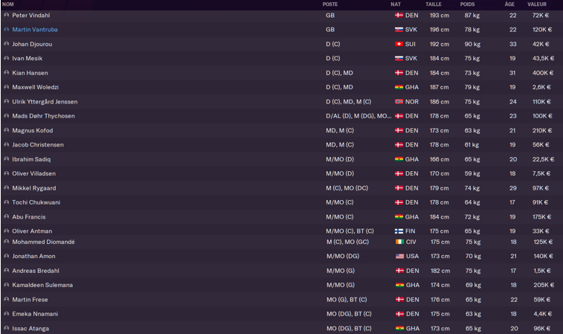Viewport: 563px width, 334px height.
Task: Select Ibrahim Sadiq's height 166 cm
Action: pyautogui.click(x=440, y=159)
